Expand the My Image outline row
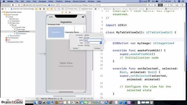 pyautogui.click(x=15, y=29)
